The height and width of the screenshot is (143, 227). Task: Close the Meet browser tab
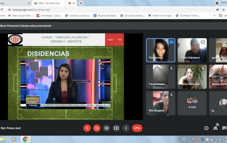pyautogui.click(x=74, y=3)
